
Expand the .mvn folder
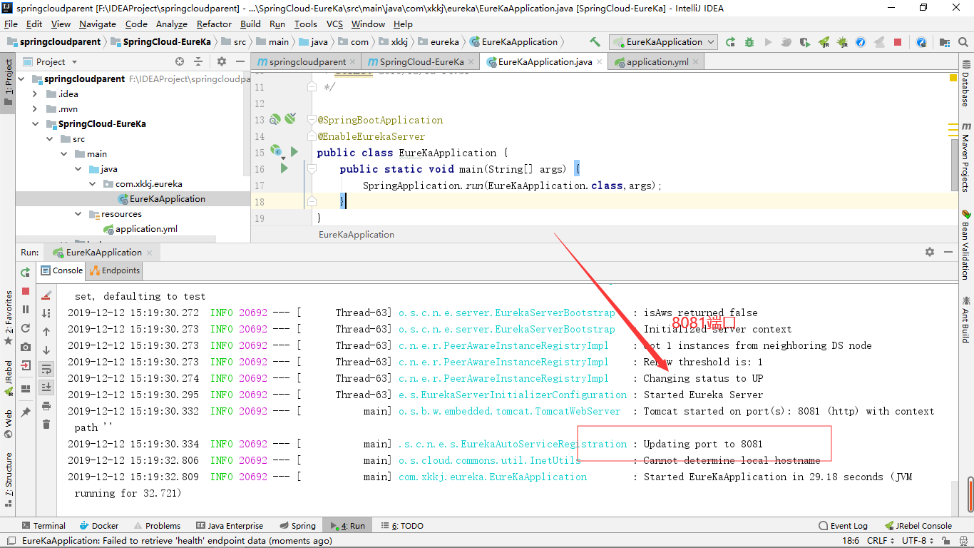[x=35, y=108]
